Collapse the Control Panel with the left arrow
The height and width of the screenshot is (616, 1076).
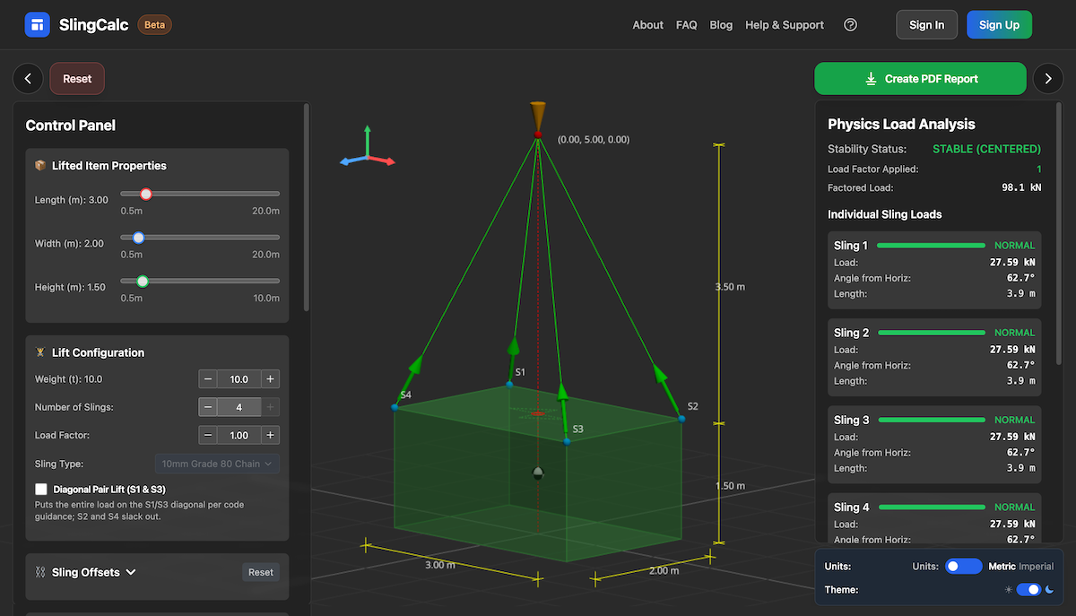[27, 79]
